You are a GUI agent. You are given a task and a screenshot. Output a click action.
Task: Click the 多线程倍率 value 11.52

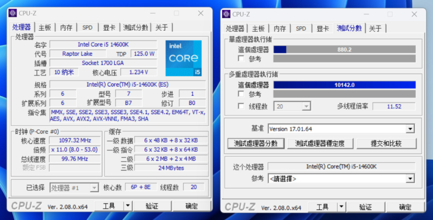394,106
